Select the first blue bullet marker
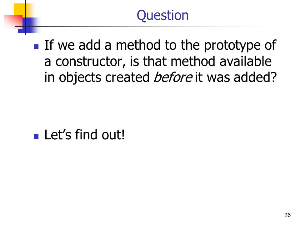The width and height of the screenshot is (300, 225). click(36, 47)
